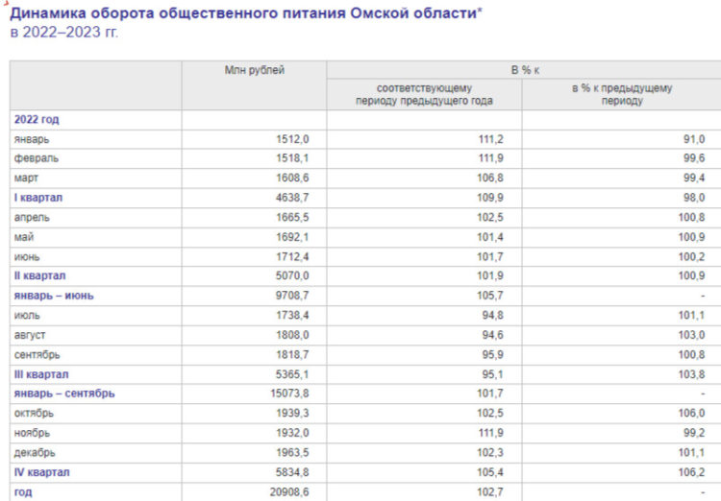Click the value 1738,4 for июль
721x501 pixels.
click(x=292, y=316)
